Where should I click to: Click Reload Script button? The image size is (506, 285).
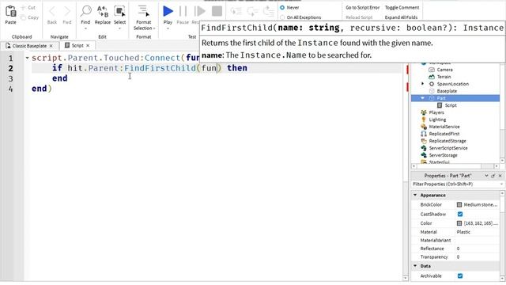[359, 17]
